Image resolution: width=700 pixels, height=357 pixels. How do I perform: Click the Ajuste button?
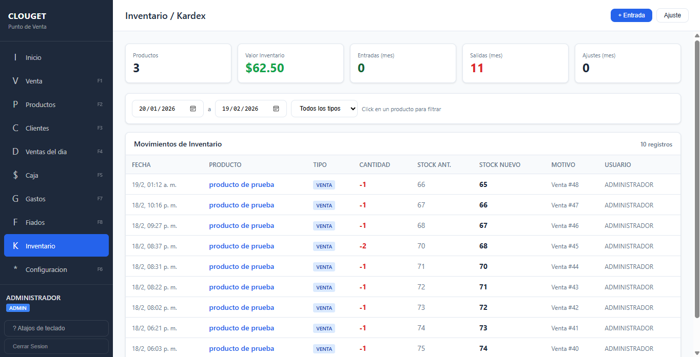click(672, 15)
